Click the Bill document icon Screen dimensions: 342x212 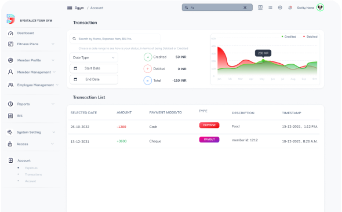click(x=10, y=116)
